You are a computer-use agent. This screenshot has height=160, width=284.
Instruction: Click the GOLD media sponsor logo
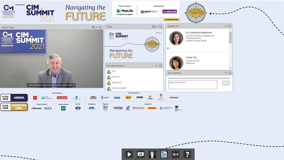pos(48,108)
